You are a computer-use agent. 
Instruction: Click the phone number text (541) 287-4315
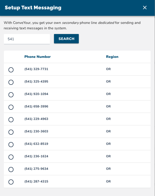36,181
